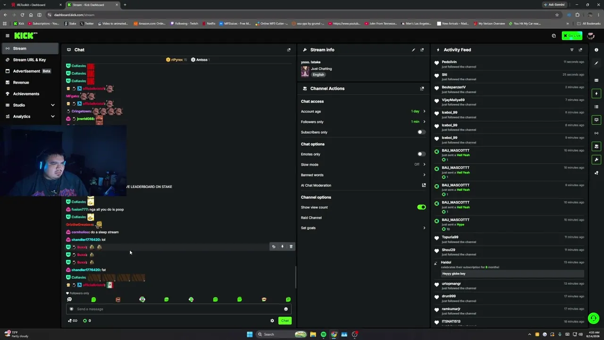Screen dimensions: 604x340
Task: Reload the browser page
Action: (22, 15)
